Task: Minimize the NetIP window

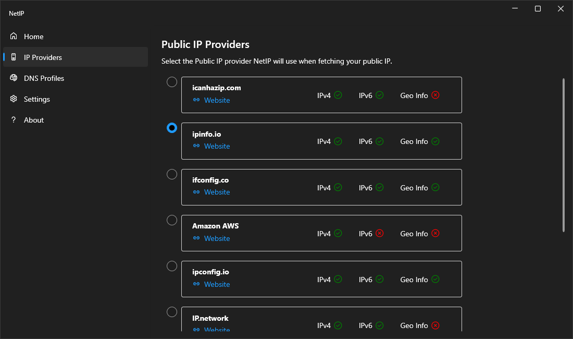Action: 515,8
